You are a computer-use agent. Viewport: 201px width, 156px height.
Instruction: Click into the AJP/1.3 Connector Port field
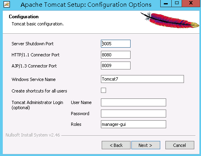(116, 65)
